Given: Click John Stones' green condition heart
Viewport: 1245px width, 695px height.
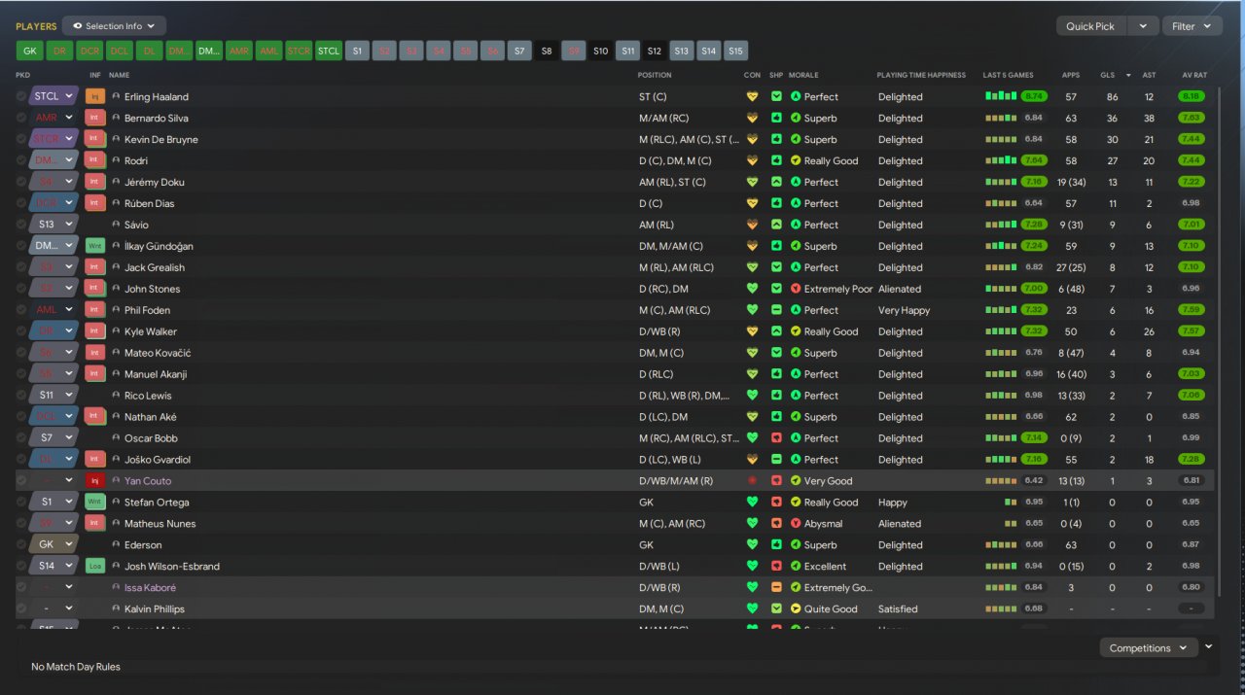Looking at the screenshot, I should click(x=752, y=289).
